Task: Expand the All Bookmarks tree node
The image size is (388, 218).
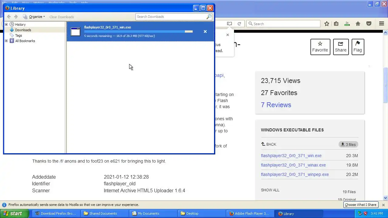Action: click(x=6, y=41)
